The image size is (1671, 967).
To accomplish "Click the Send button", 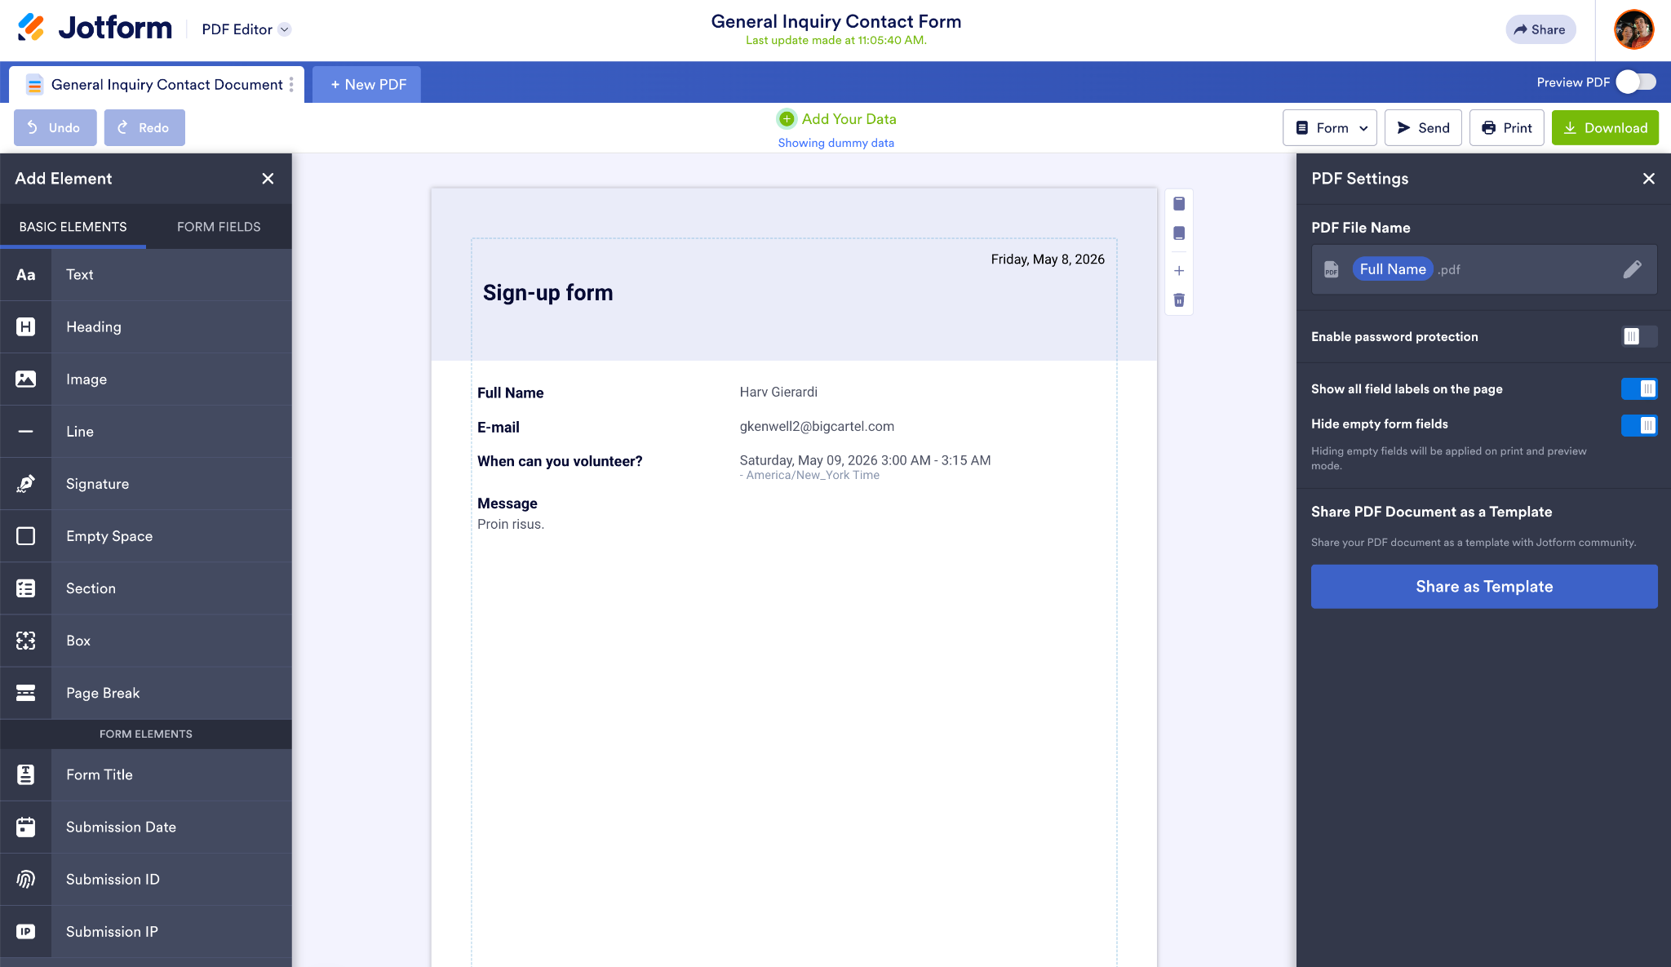I will pos(1423,128).
